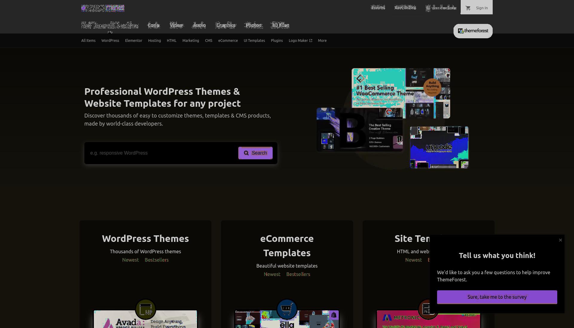The height and width of the screenshot is (328, 574).
Task: Switch to the Photos marketplace tab
Action: click(254, 25)
